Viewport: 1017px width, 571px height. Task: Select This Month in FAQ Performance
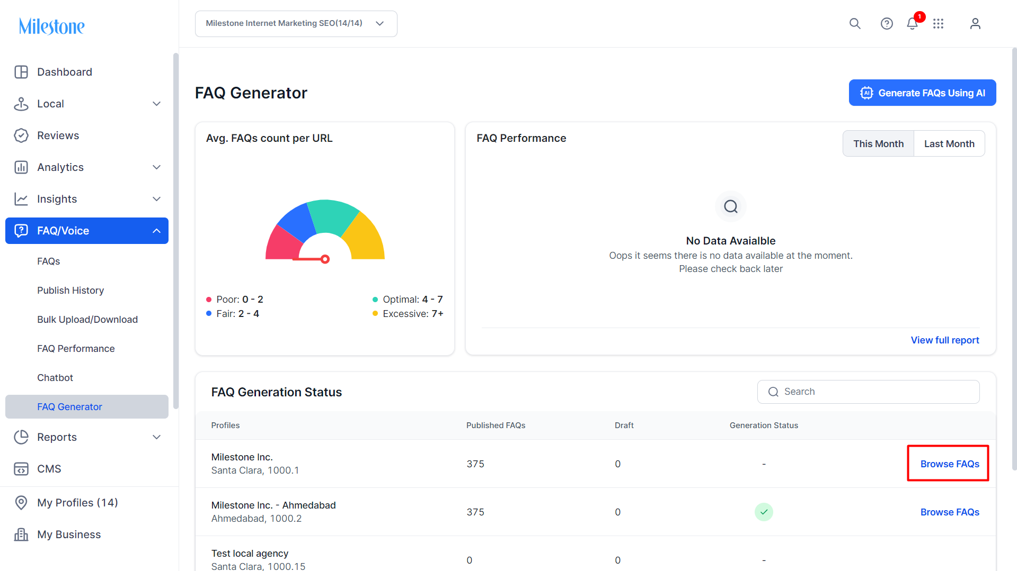[x=878, y=144]
